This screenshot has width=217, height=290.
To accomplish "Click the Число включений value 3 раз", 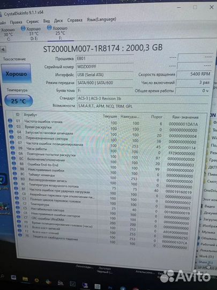I will click(193, 83).
